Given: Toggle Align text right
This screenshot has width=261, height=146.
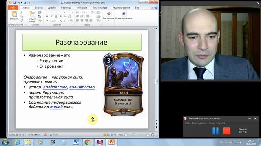Looking at the screenshot, I should coord(86,21).
